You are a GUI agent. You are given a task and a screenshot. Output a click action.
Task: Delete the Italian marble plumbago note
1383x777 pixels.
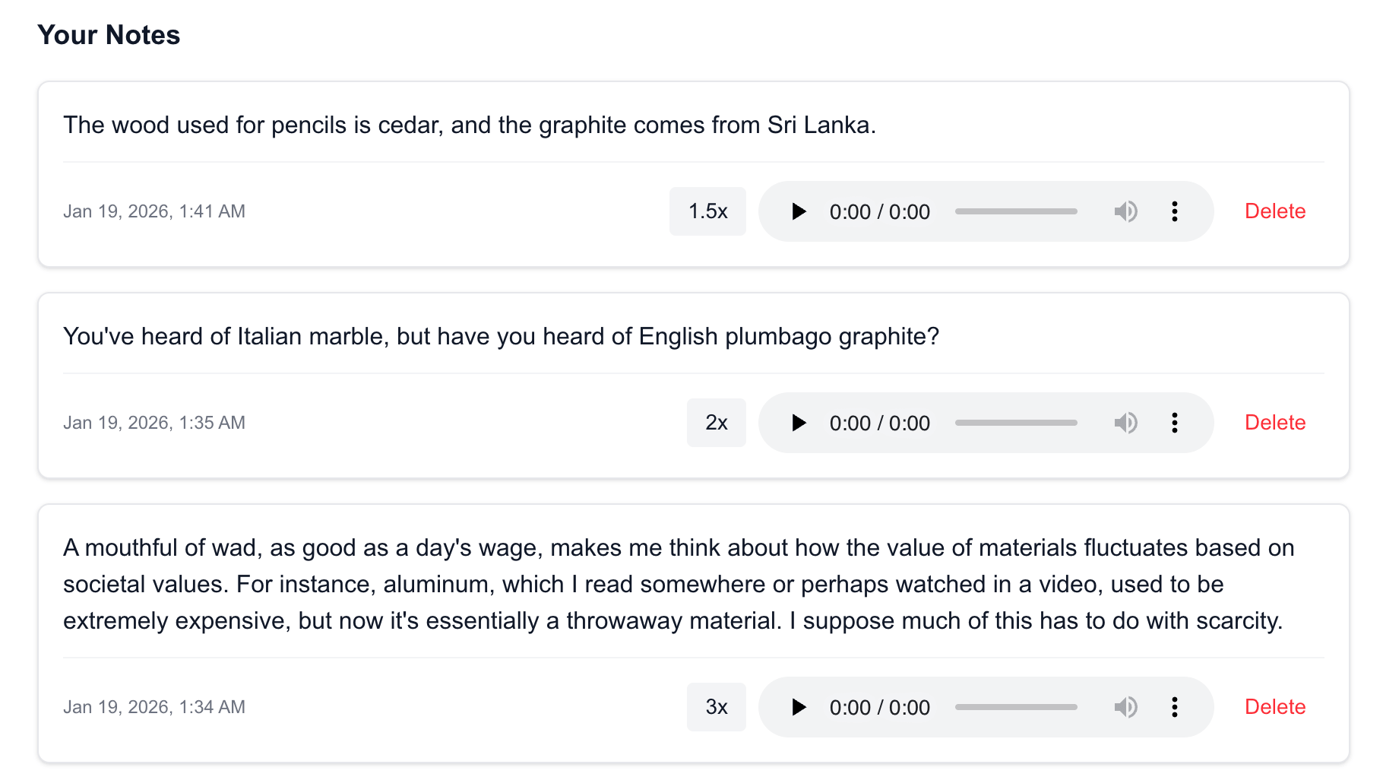[1274, 423]
